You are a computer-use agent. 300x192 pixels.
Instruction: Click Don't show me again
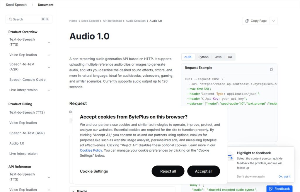click(251, 176)
